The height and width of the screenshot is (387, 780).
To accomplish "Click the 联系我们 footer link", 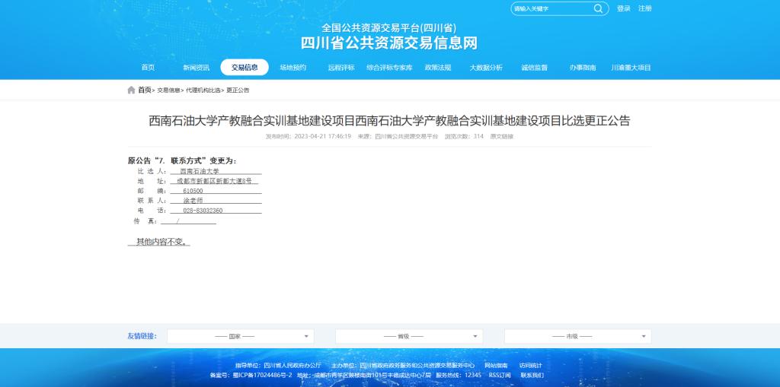I will coord(532,375).
